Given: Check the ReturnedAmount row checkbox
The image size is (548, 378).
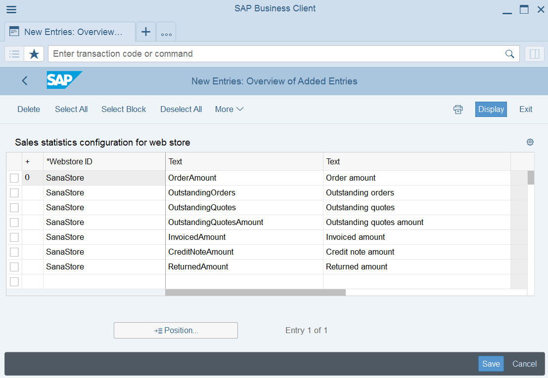Looking at the screenshot, I should tap(14, 267).
